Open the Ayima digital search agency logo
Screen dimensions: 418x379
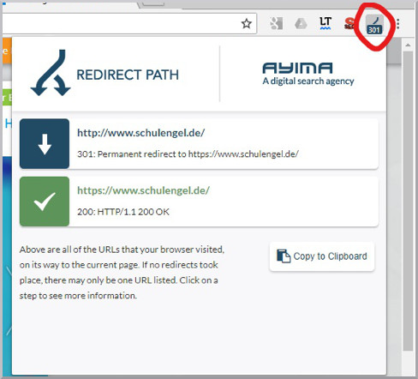pyautogui.click(x=308, y=74)
